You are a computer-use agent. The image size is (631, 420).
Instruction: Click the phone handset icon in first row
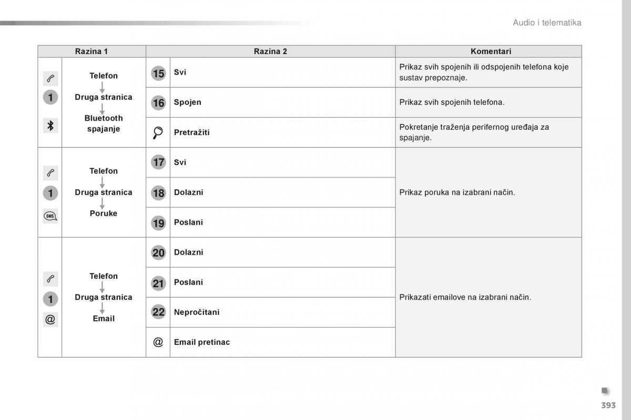point(50,79)
